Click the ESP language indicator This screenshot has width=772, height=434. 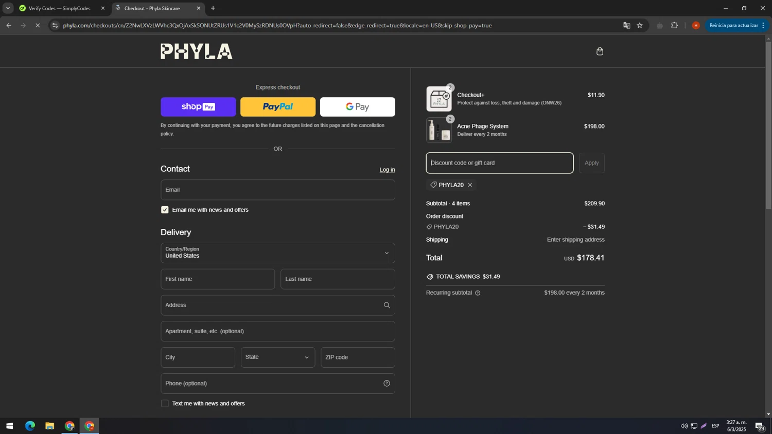715,426
